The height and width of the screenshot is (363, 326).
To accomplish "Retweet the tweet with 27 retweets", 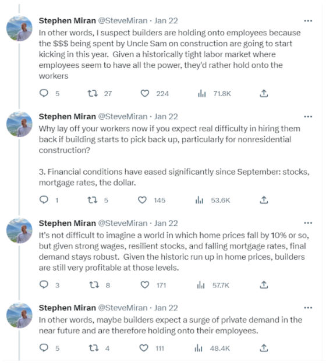I will 93,93.
